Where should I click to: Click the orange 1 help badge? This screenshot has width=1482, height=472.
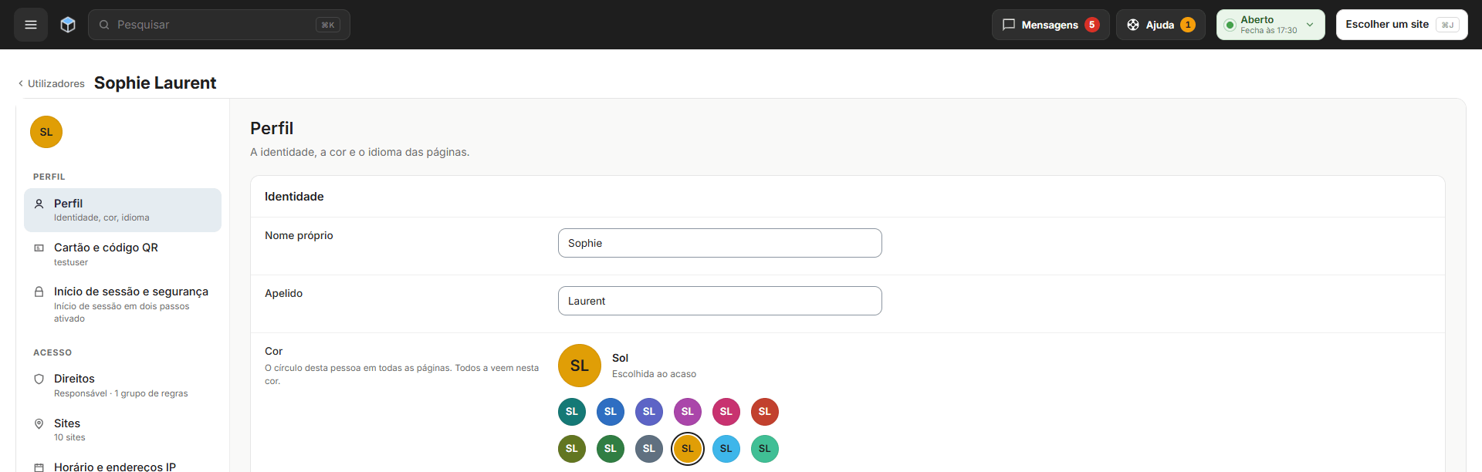(x=1188, y=25)
